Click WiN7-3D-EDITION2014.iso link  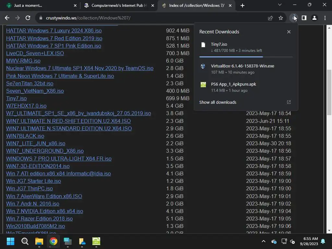pyautogui.click(x=38, y=166)
